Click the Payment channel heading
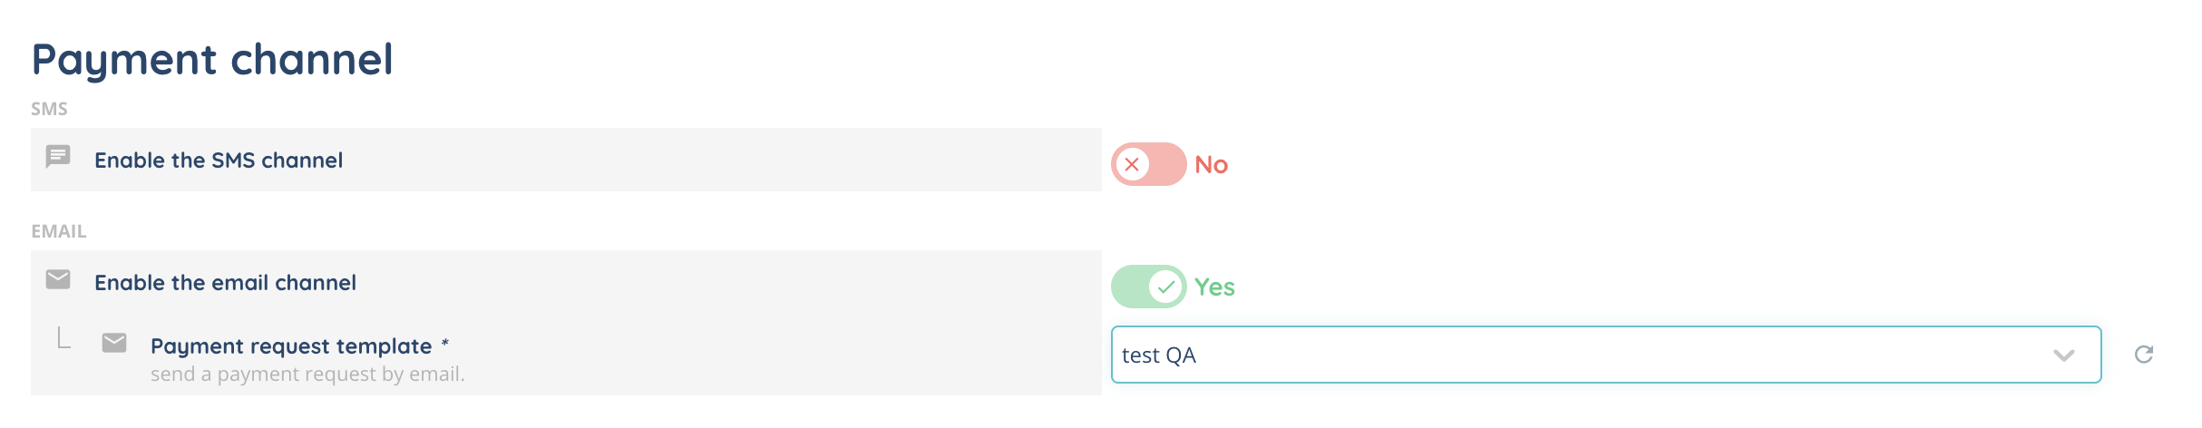 pyautogui.click(x=212, y=60)
